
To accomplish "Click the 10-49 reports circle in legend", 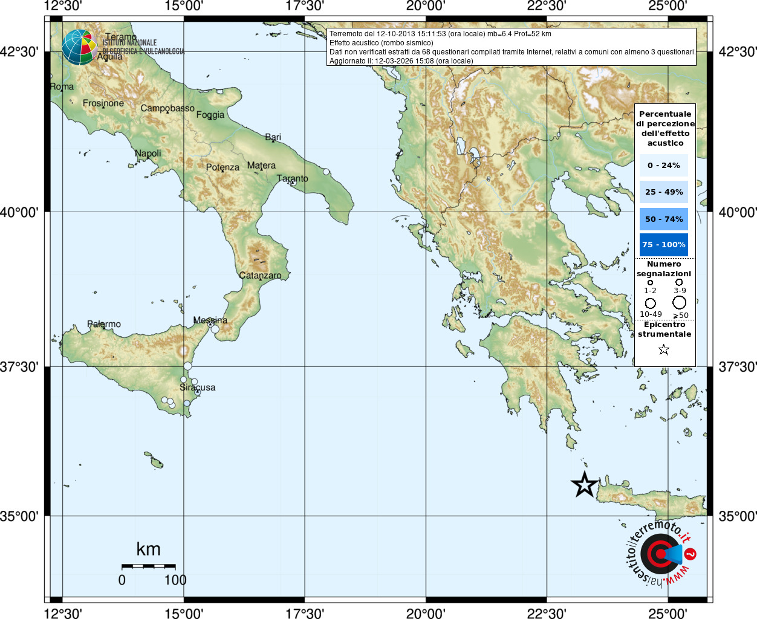I will point(651,303).
